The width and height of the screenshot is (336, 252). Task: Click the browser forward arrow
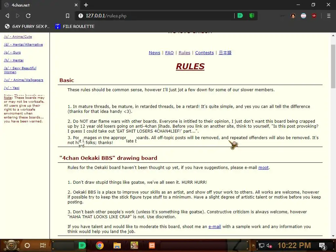[18, 16]
